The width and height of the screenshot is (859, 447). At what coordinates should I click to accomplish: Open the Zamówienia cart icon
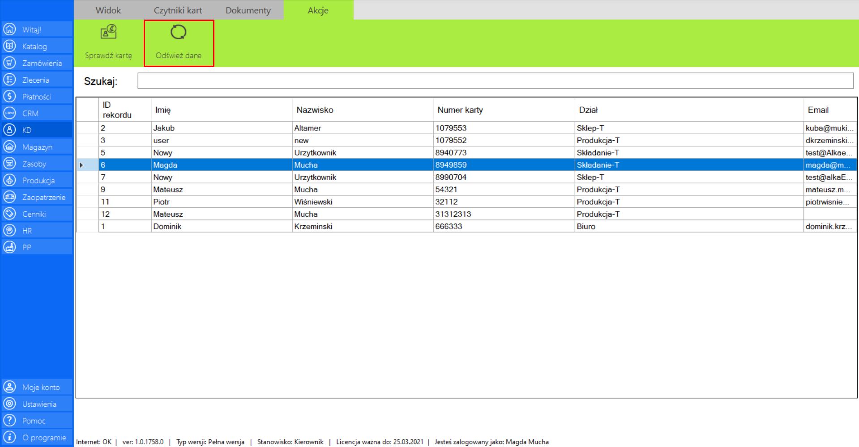point(9,63)
